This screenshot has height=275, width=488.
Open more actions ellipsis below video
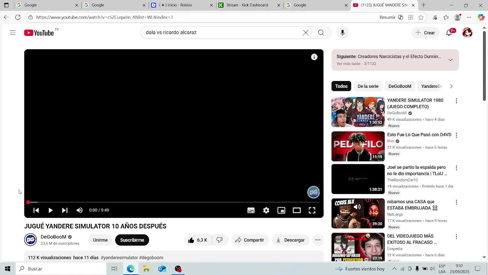coord(318,240)
